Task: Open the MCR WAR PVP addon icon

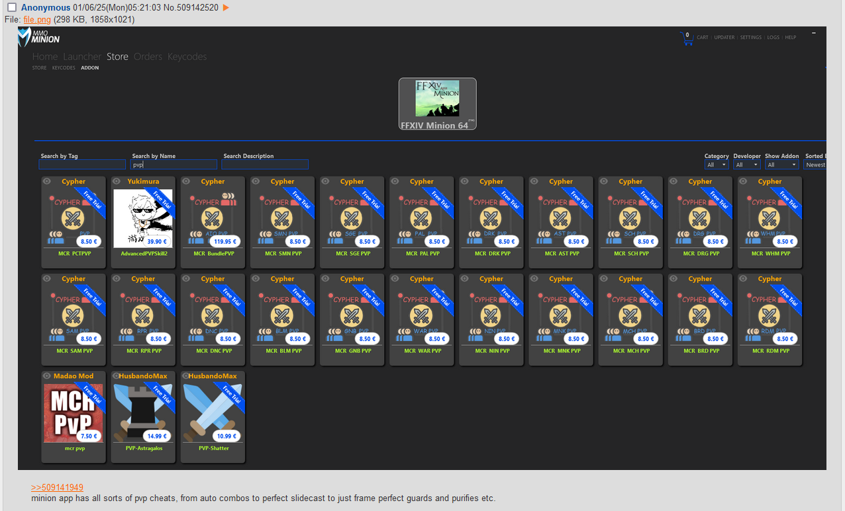Action: pyautogui.click(x=421, y=316)
